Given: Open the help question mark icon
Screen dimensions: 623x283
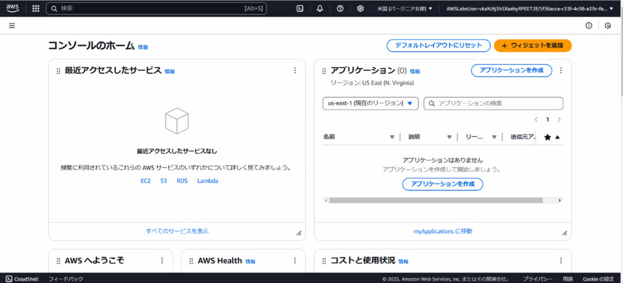Looking at the screenshot, I should coord(340,9).
